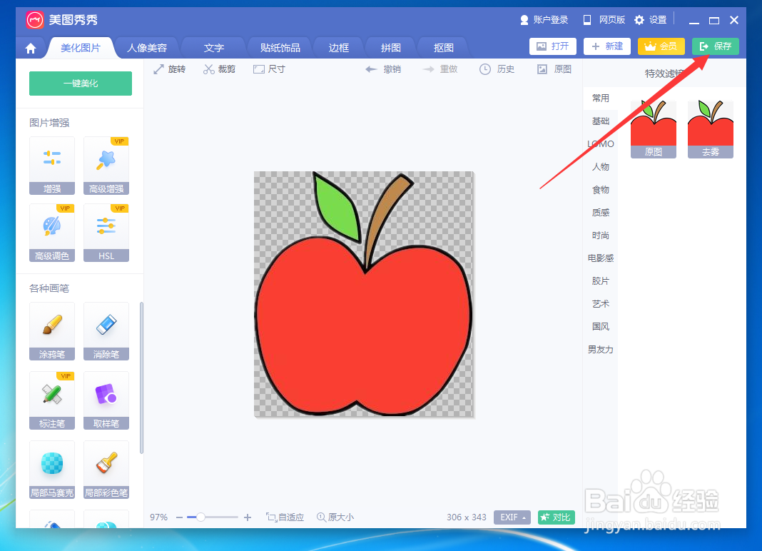Image resolution: width=762 pixels, height=551 pixels.
Task: Toggle the 对比 compare view
Action: [556, 517]
